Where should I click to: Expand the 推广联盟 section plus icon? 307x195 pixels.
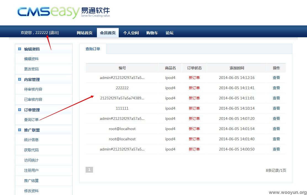pyautogui.click(x=20, y=130)
